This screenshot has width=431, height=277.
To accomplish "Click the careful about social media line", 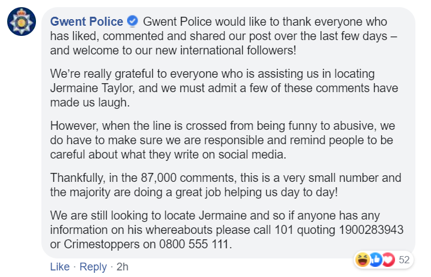I will [168, 154].
